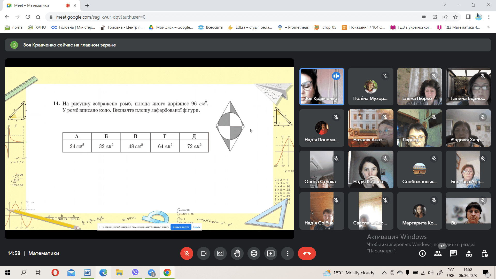
Task: Click the Закрыть доступ button
Action: tap(181, 227)
